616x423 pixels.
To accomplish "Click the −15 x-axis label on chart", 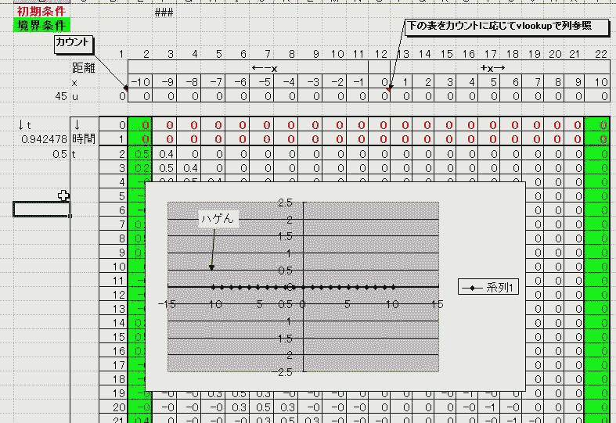I will [167, 304].
